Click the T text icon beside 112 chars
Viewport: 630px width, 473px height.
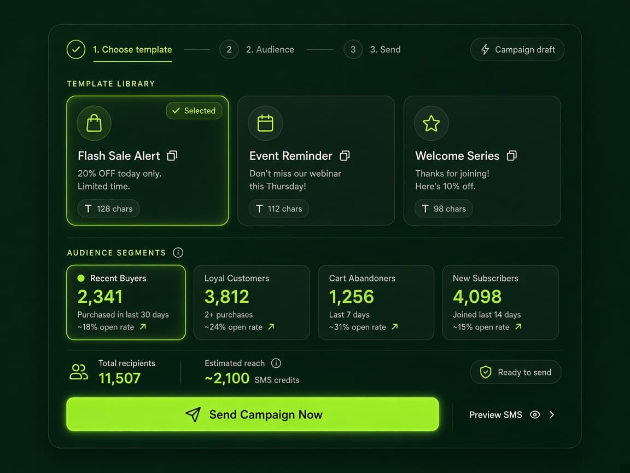coord(259,209)
